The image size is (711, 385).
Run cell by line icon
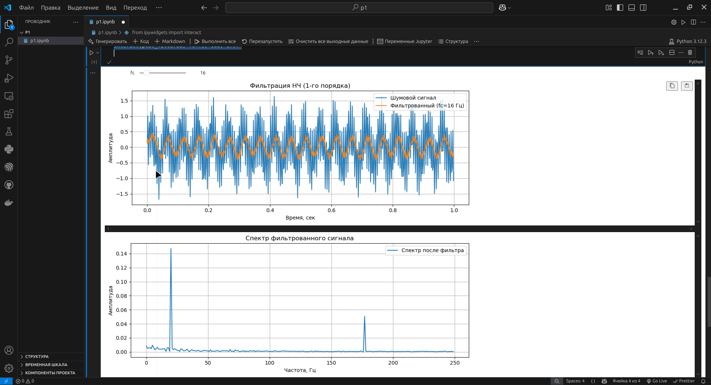(x=640, y=53)
